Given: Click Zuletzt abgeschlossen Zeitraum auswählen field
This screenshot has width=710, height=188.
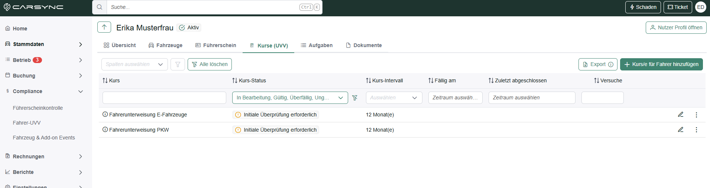Looking at the screenshot, I should pos(532,98).
